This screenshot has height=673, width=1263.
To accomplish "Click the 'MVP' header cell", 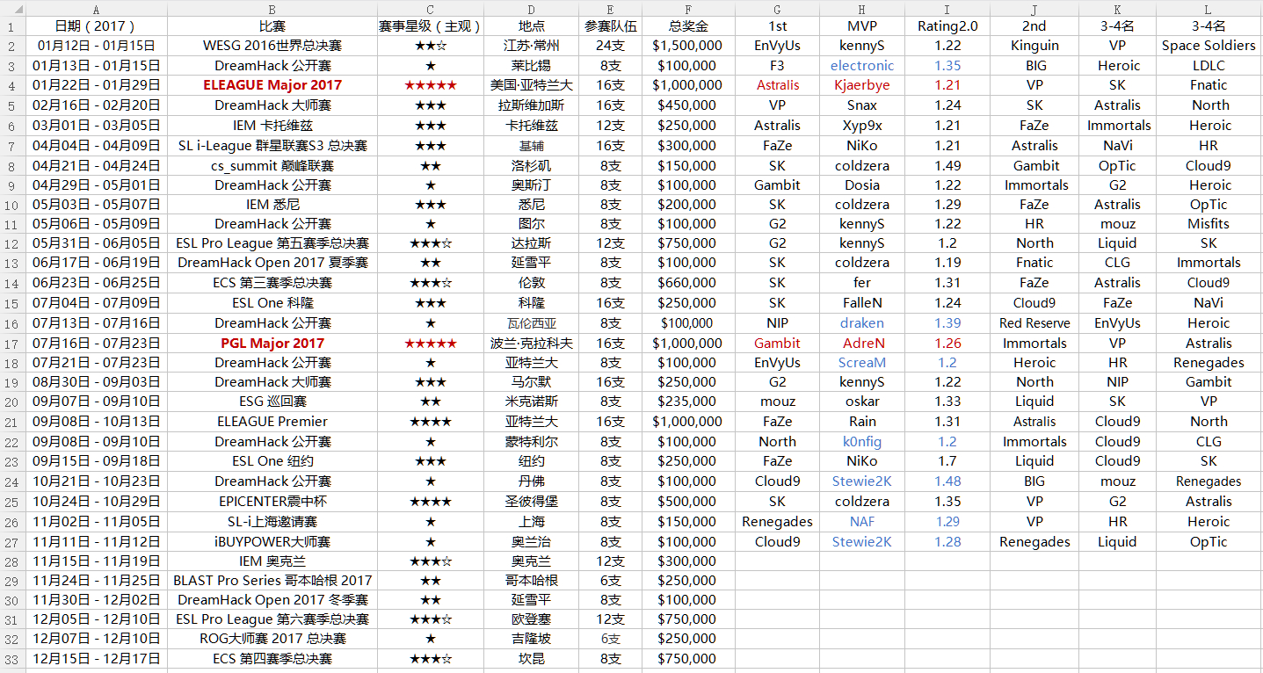I will point(862,26).
